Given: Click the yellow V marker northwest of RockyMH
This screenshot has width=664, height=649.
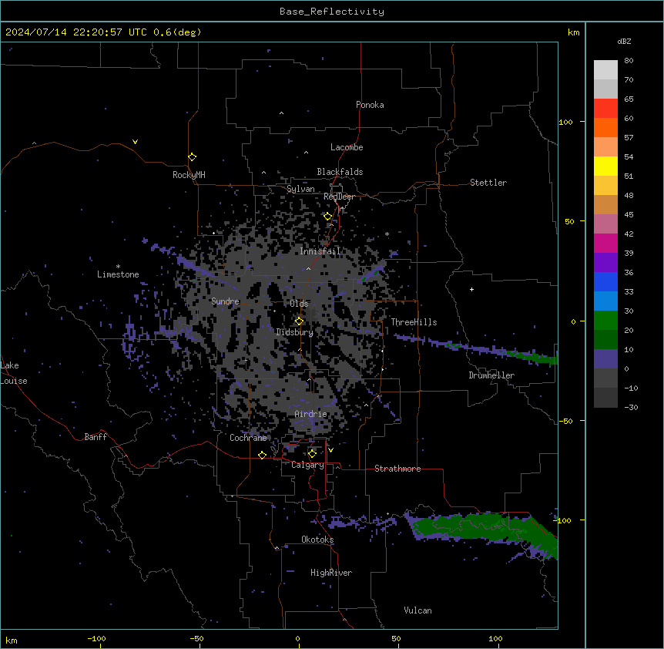Looking at the screenshot, I should 135,142.
